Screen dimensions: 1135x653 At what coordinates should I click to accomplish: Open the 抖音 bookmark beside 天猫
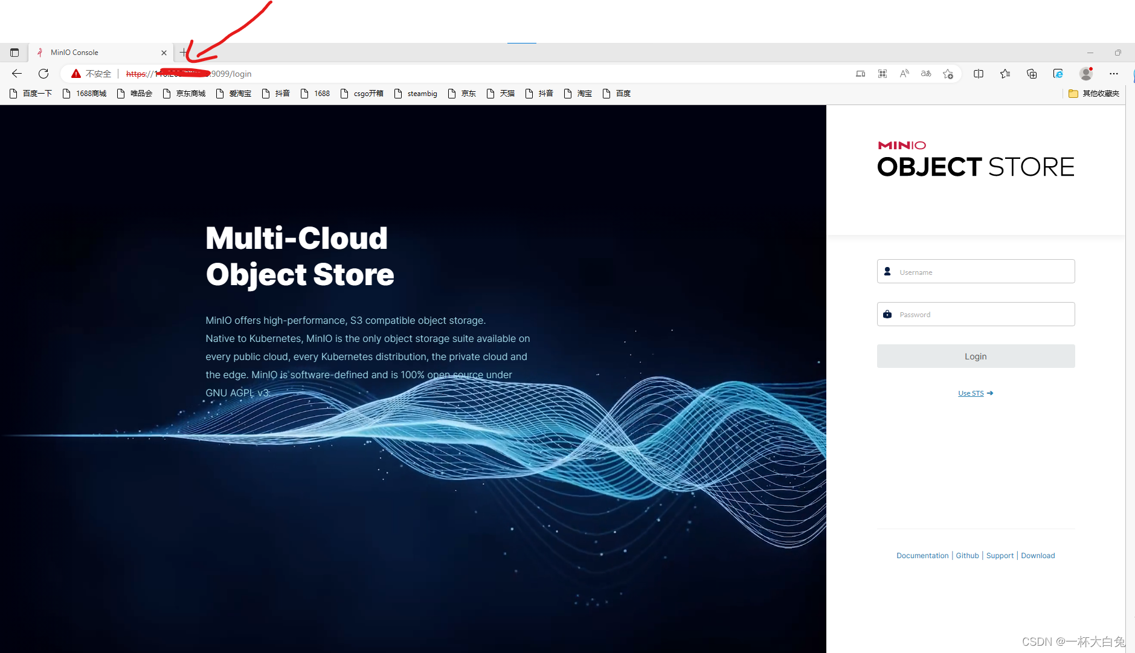click(x=539, y=94)
